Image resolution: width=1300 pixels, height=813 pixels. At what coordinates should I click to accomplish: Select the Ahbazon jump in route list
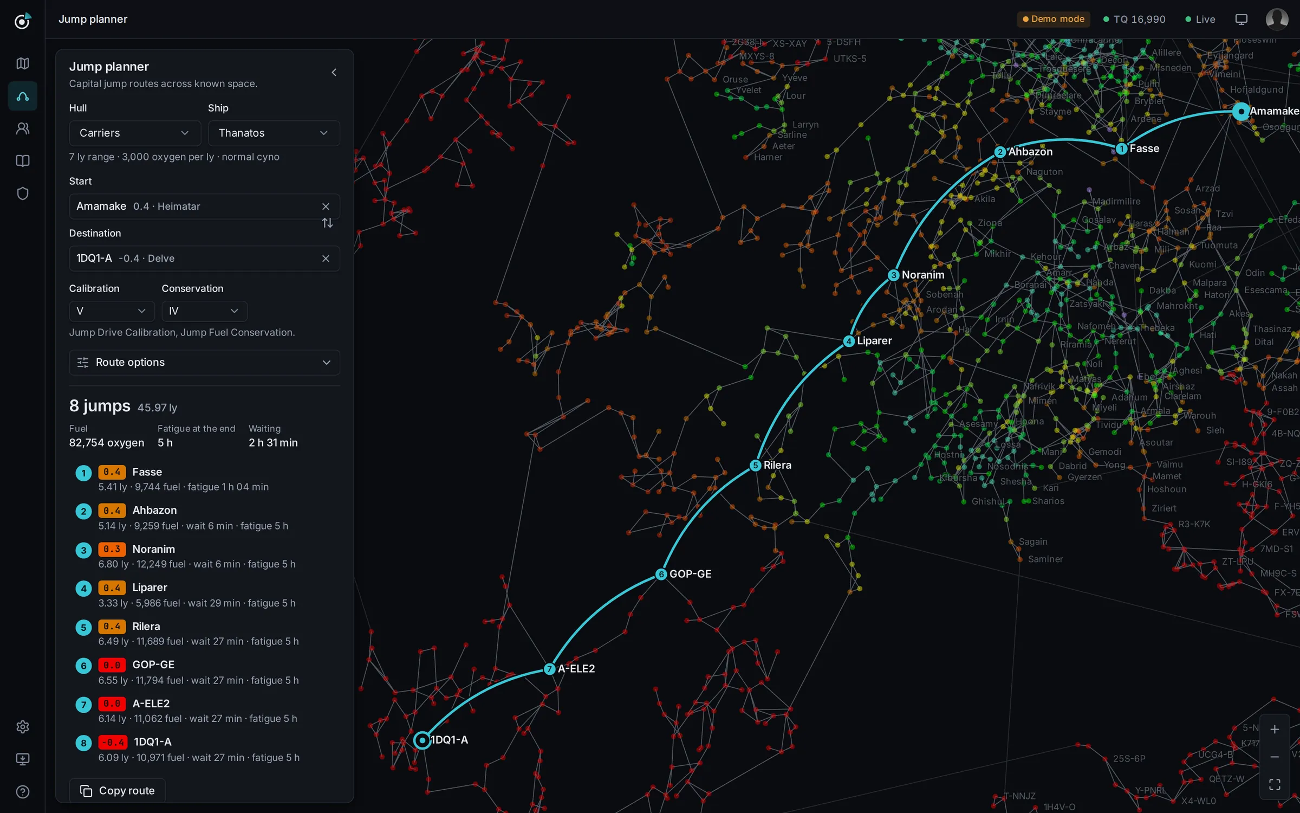(x=204, y=518)
